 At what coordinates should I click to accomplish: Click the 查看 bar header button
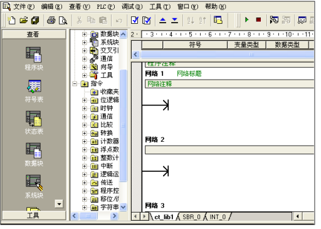[x=34, y=34]
